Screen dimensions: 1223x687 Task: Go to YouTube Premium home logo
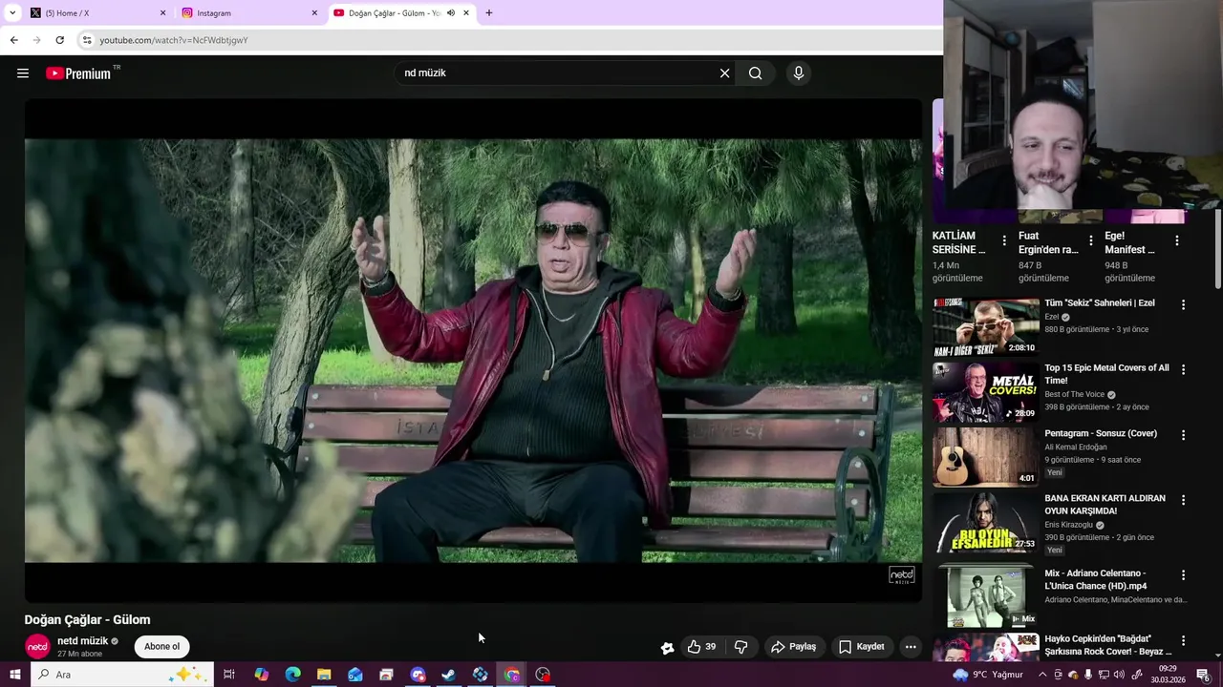coord(78,73)
